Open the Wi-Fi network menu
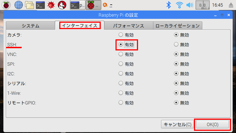The width and height of the screenshot is (236, 133). click(x=180, y=5)
